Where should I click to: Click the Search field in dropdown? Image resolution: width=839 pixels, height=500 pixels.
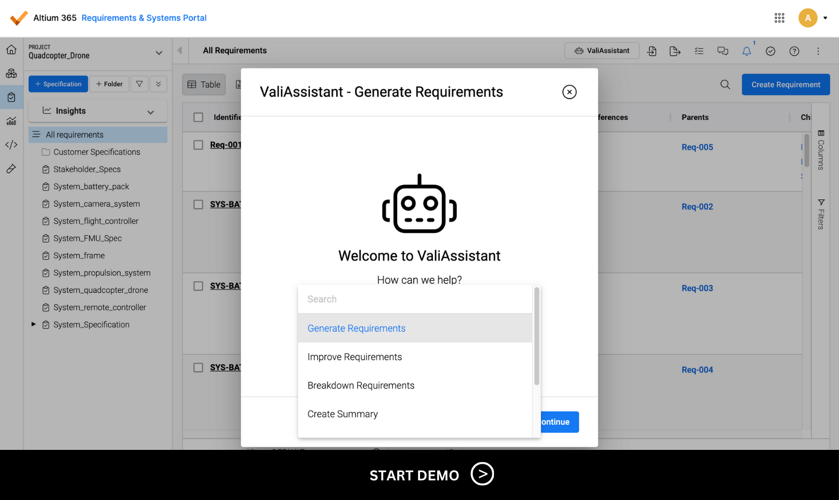point(414,299)
